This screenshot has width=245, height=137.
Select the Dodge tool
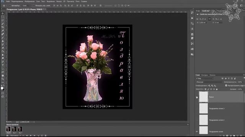[3, 58]
